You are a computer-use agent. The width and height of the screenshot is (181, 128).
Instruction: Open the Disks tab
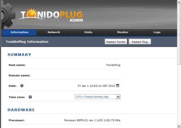pyautogui.click(x=88, y=32)
